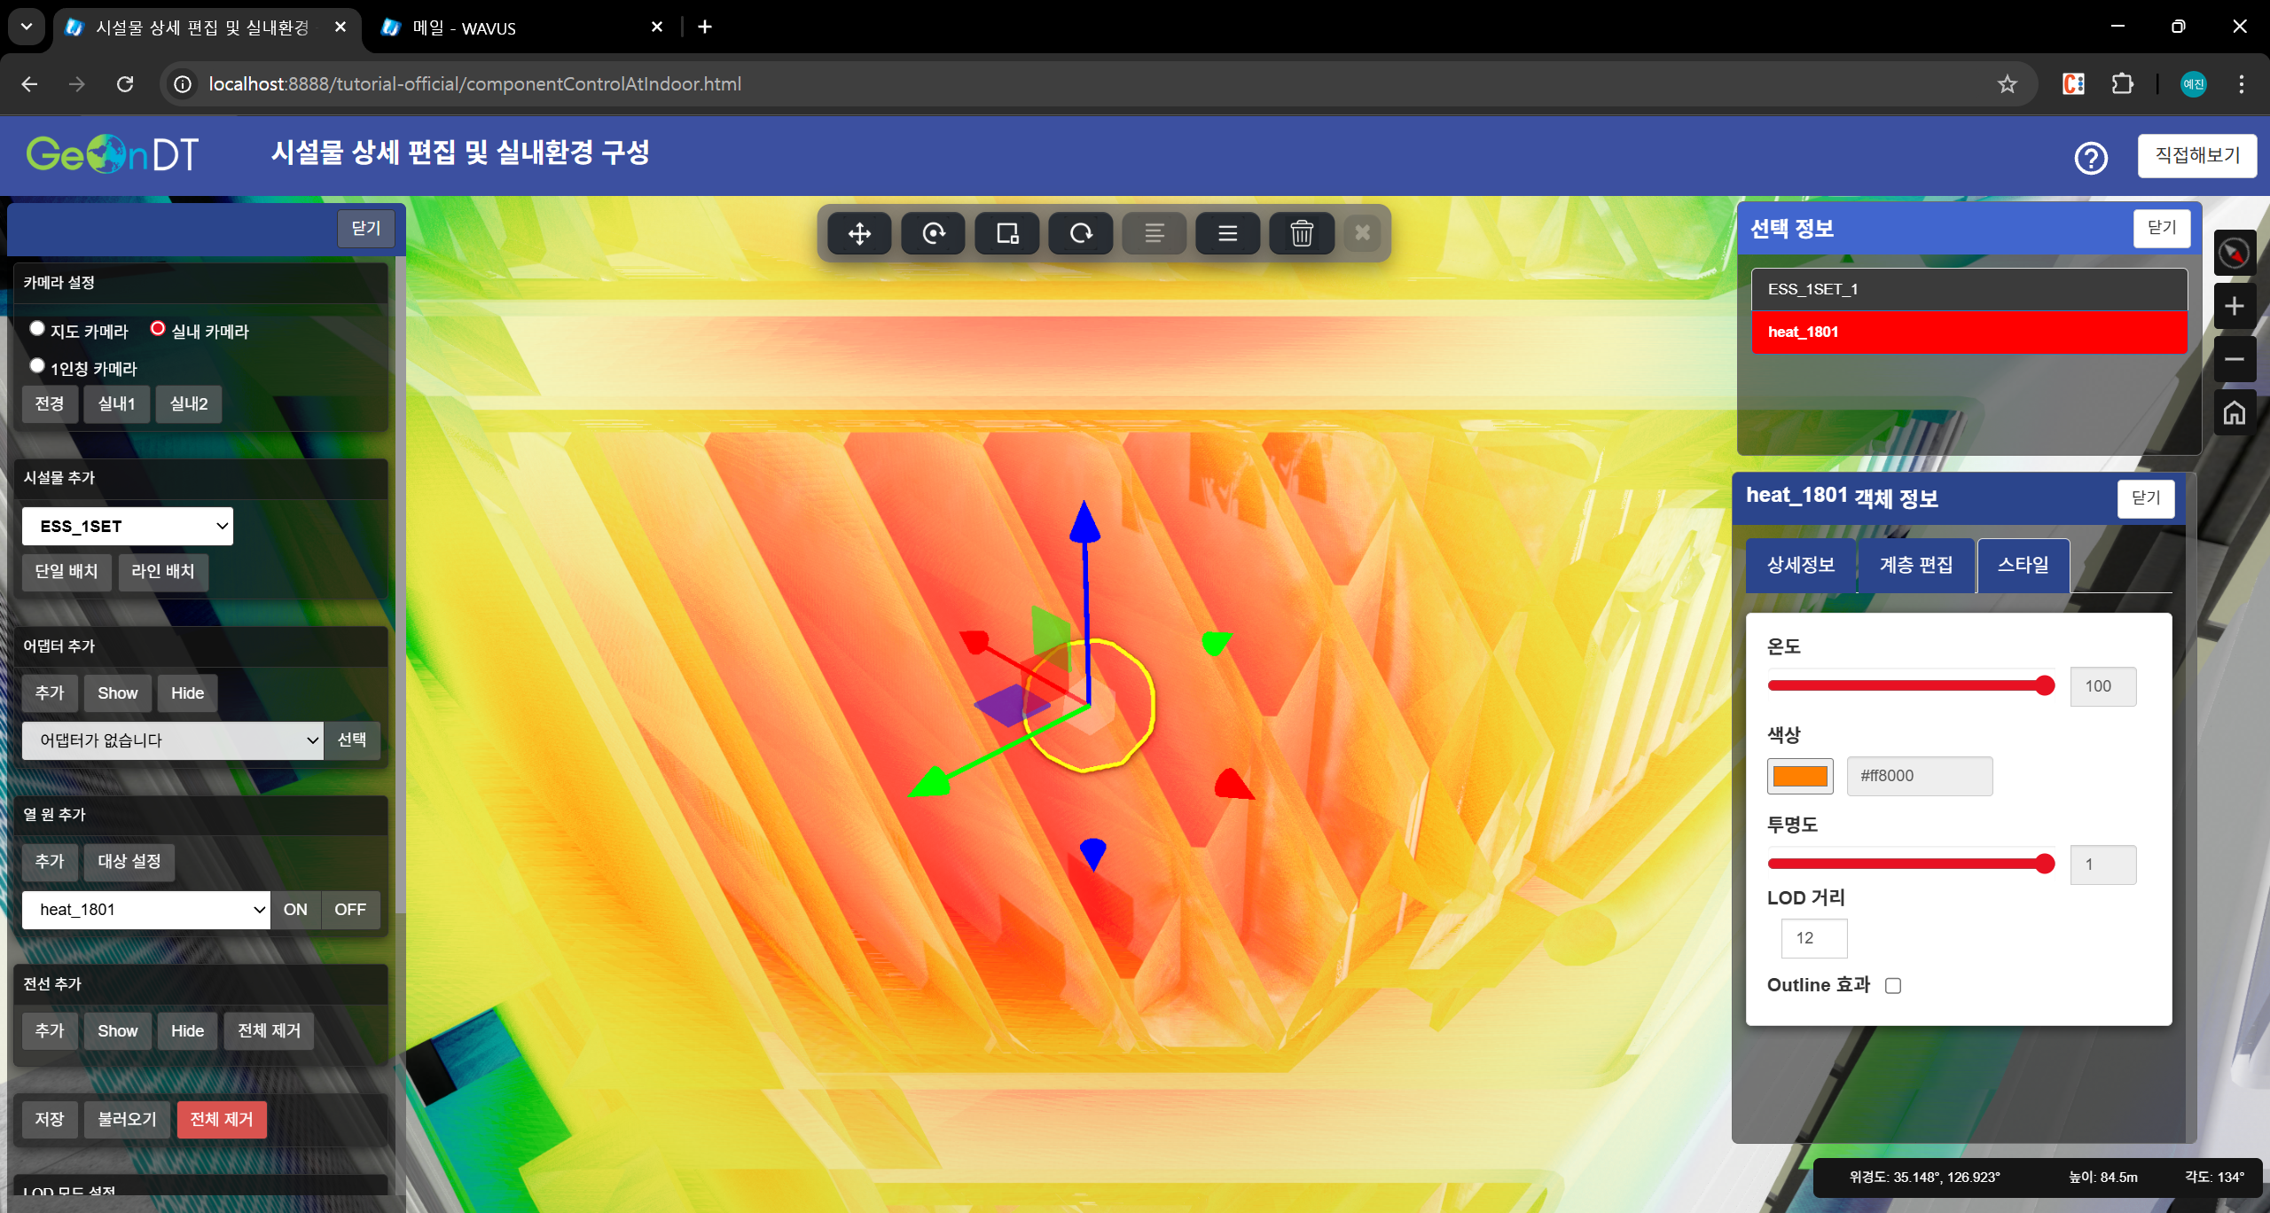Bookmark this page with star icon

coord(2007,84)
